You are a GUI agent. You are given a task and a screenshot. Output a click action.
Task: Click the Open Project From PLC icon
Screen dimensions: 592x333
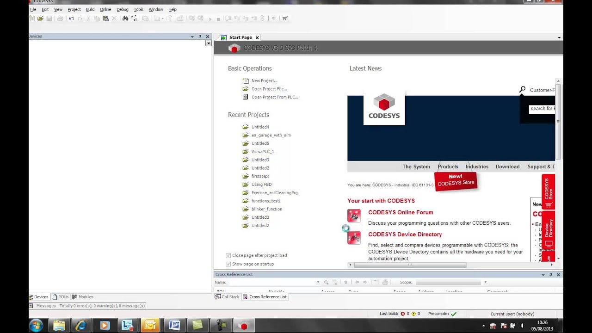pyautogui.click(x=246, y=97)
